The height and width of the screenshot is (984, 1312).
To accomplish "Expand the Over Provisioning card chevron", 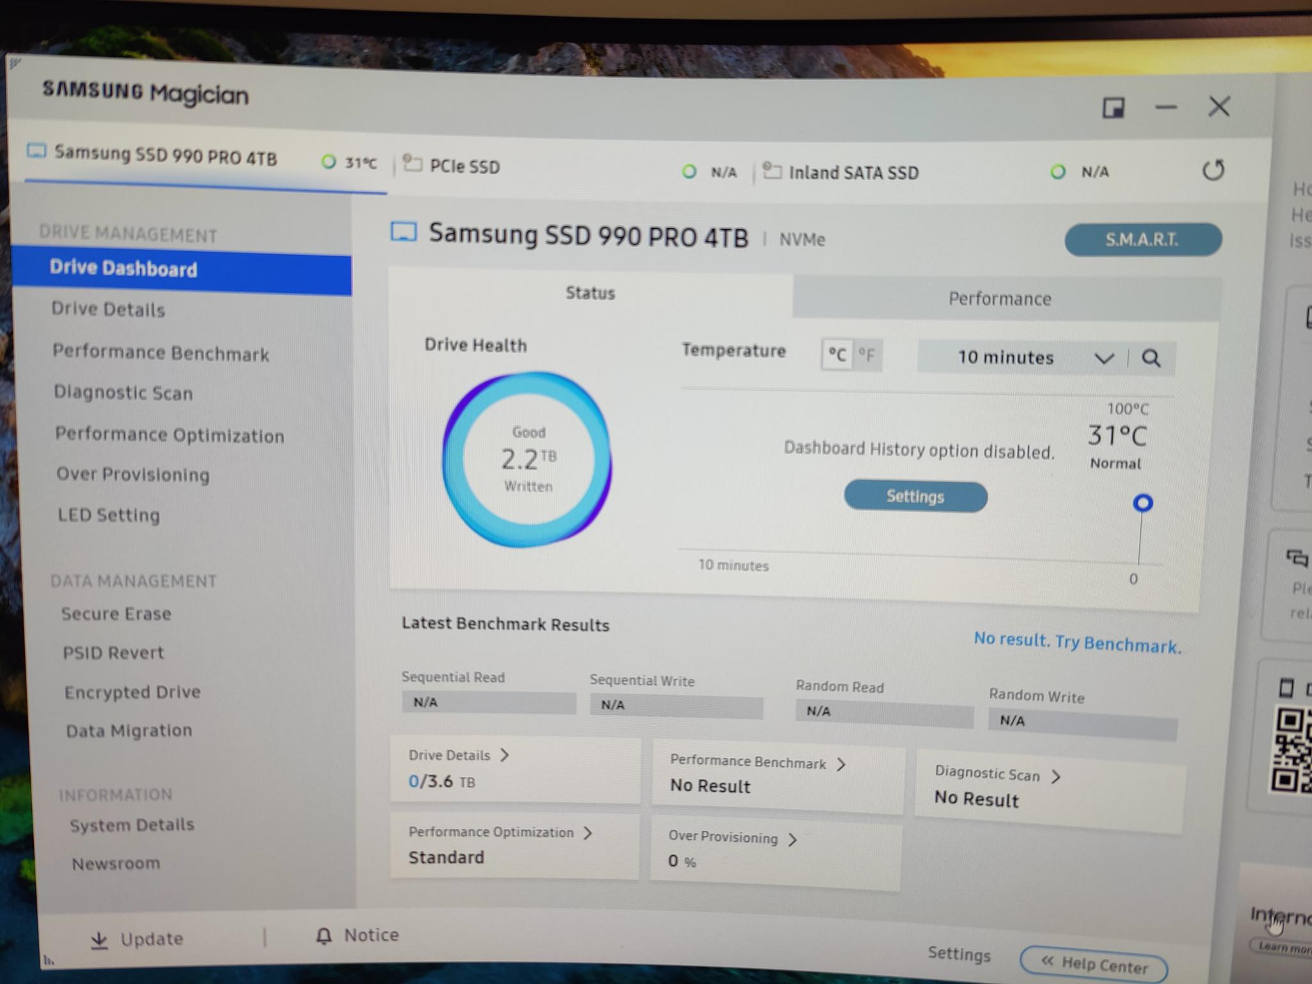I will coord(792,839).
